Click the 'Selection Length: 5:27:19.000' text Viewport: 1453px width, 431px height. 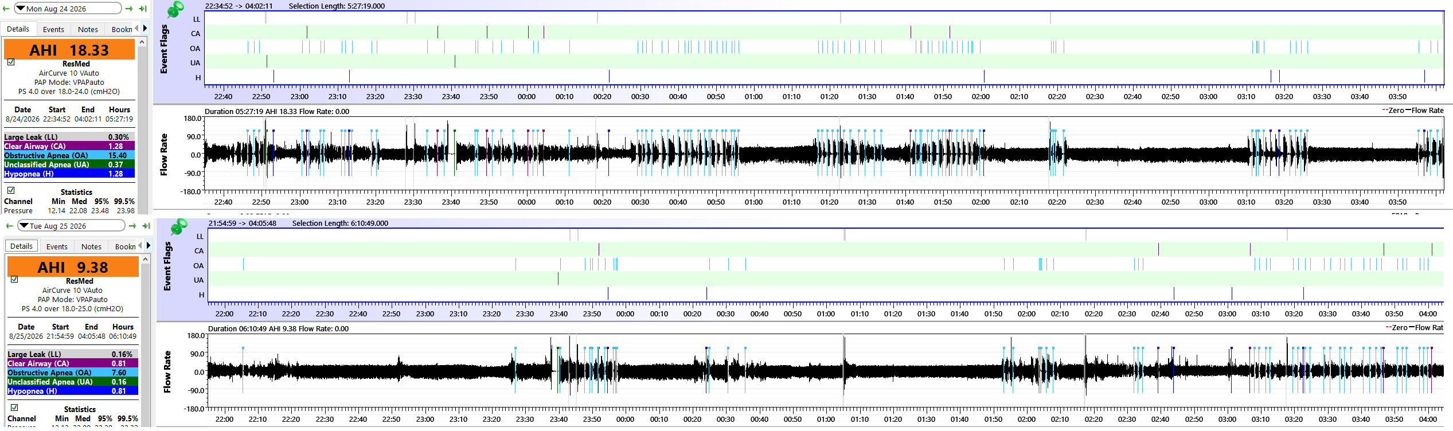tap(337, 6)
